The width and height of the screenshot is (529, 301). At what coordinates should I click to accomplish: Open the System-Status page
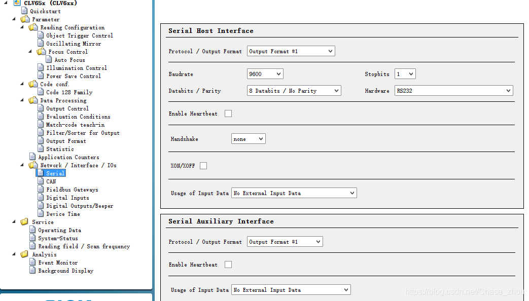[58, 238]
